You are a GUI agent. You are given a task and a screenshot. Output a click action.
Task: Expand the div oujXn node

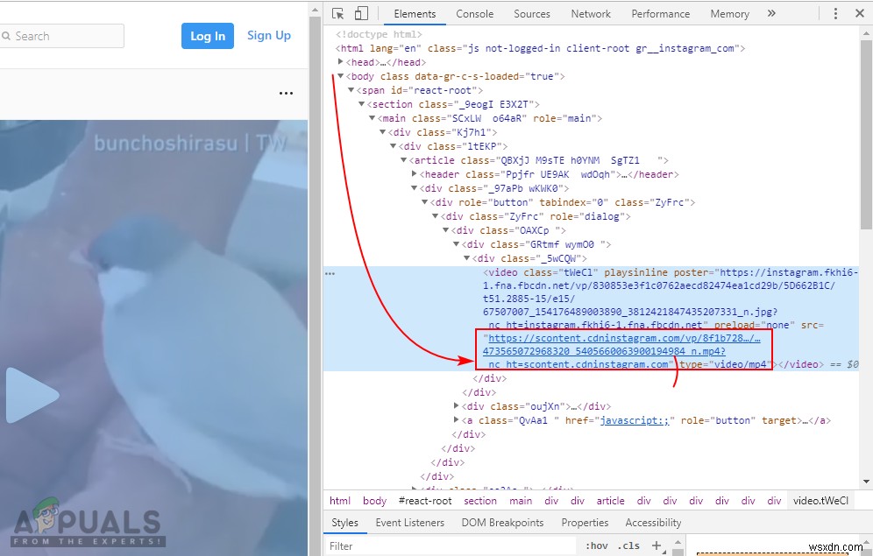457,406
